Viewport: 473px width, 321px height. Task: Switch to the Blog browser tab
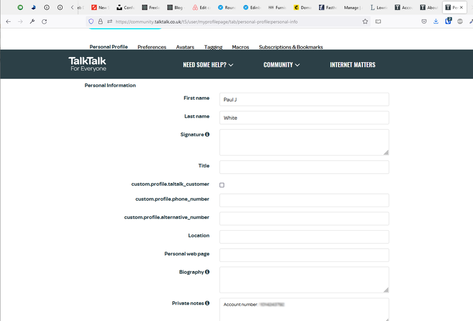pyautogui.click(x=176, y=8)
